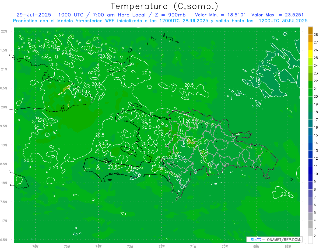
Task: Click grey swatch between 3 and 4 on scale
Action: coord(311,224)
